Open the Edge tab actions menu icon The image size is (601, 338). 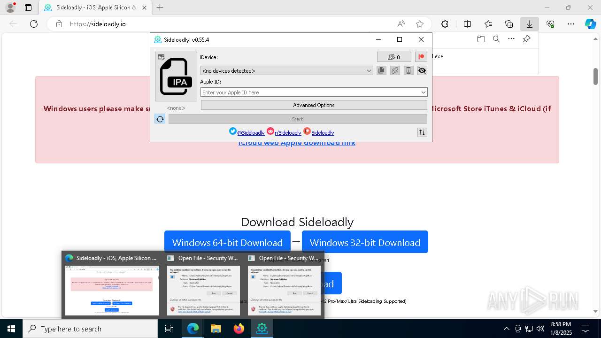28,8
